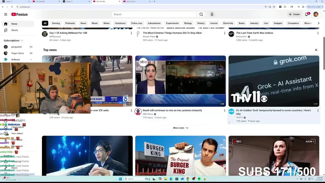Open more options for ICE raids video

[131, 111]
